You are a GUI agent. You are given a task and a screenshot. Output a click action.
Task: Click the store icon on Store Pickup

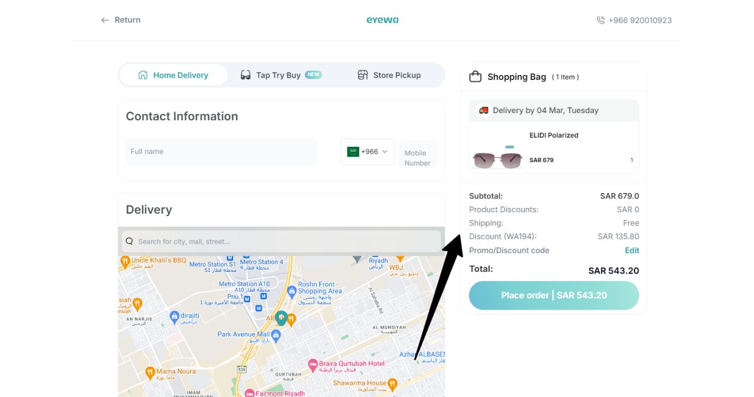click(363, 75)
